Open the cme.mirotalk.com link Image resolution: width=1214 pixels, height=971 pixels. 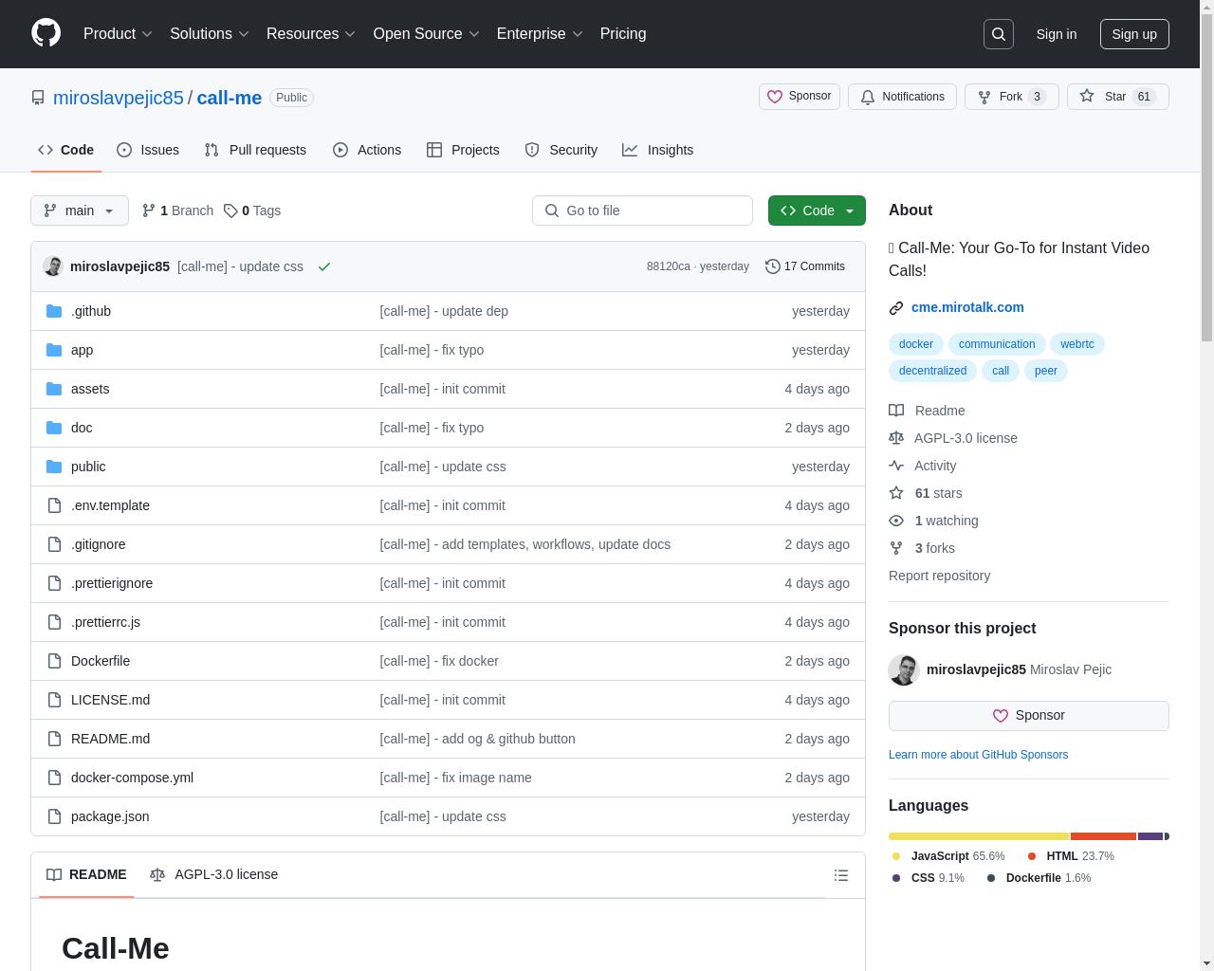coord(967,307)
